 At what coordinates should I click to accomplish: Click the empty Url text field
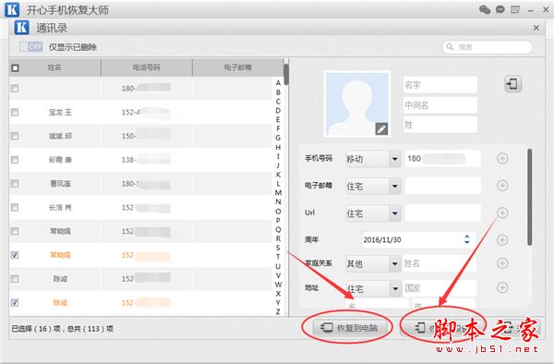point(443,213)
